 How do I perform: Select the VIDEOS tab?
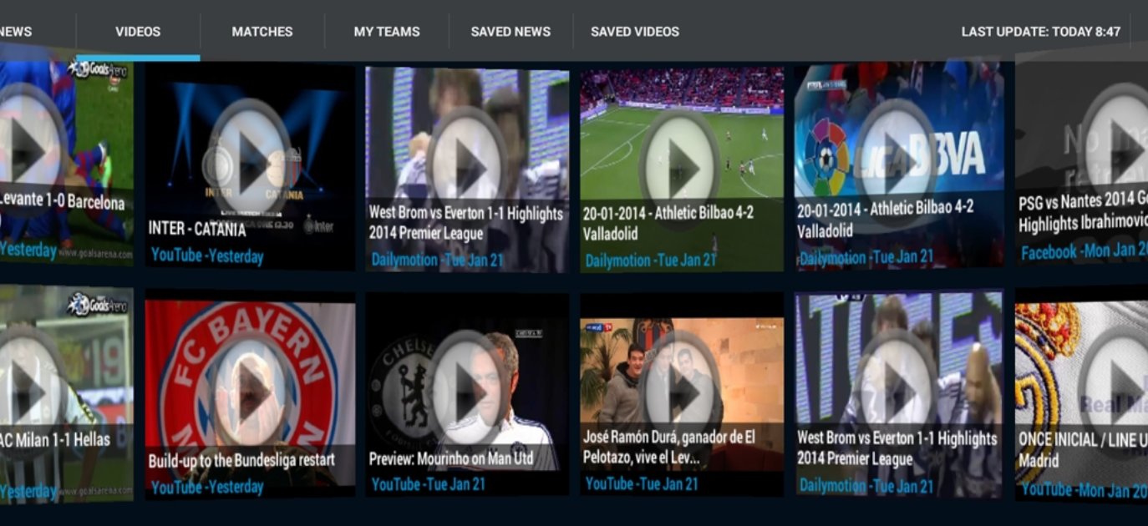pyautogui.click(x=138, y=32)
